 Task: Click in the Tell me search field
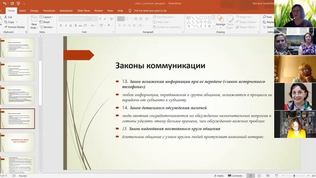150,11
